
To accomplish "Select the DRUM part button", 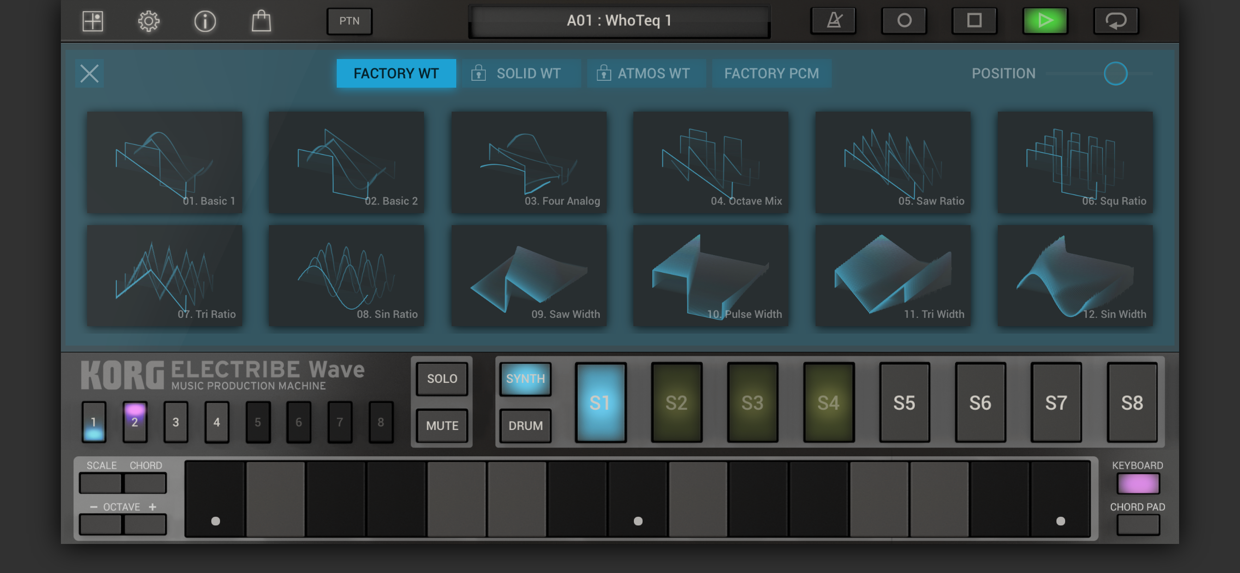I will [x=525, y=426].
